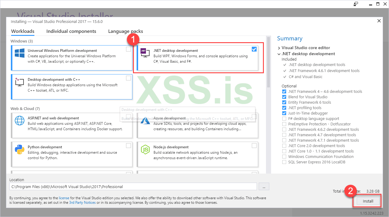Enable .NET Framework 4.7 development tools
Image resolution: width=389 pixels, height=217 pixels.
coord(284,135)
